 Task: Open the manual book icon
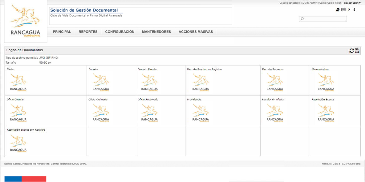pyautogui.click(x=338, y=10)
